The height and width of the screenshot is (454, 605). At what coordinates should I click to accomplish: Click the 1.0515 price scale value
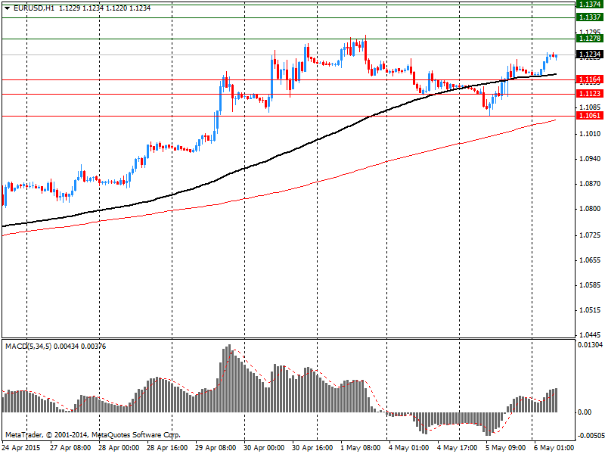click(590, 310)
